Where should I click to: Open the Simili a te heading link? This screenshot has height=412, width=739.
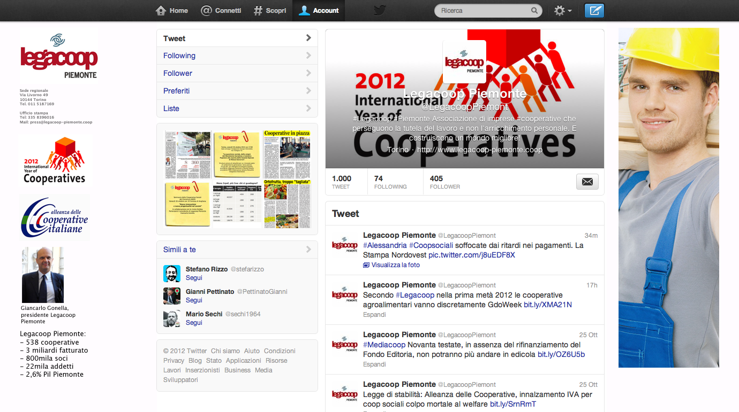point(179,250)
